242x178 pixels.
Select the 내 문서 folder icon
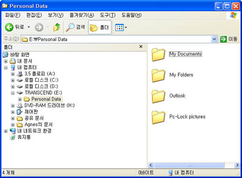(x=13, y=61)
